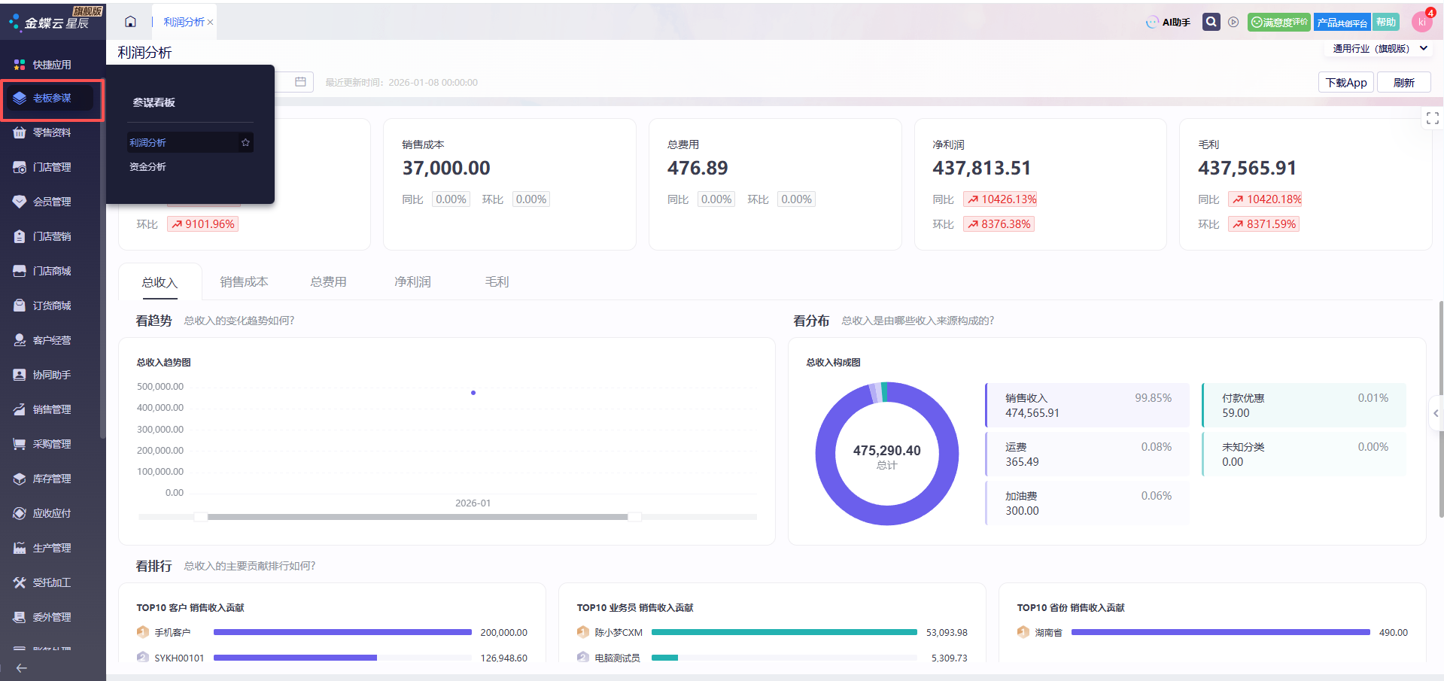The image size is (1444, 681).
Task: Select 资金分析 in the flyout menu
Action: [x=148, y=167]
